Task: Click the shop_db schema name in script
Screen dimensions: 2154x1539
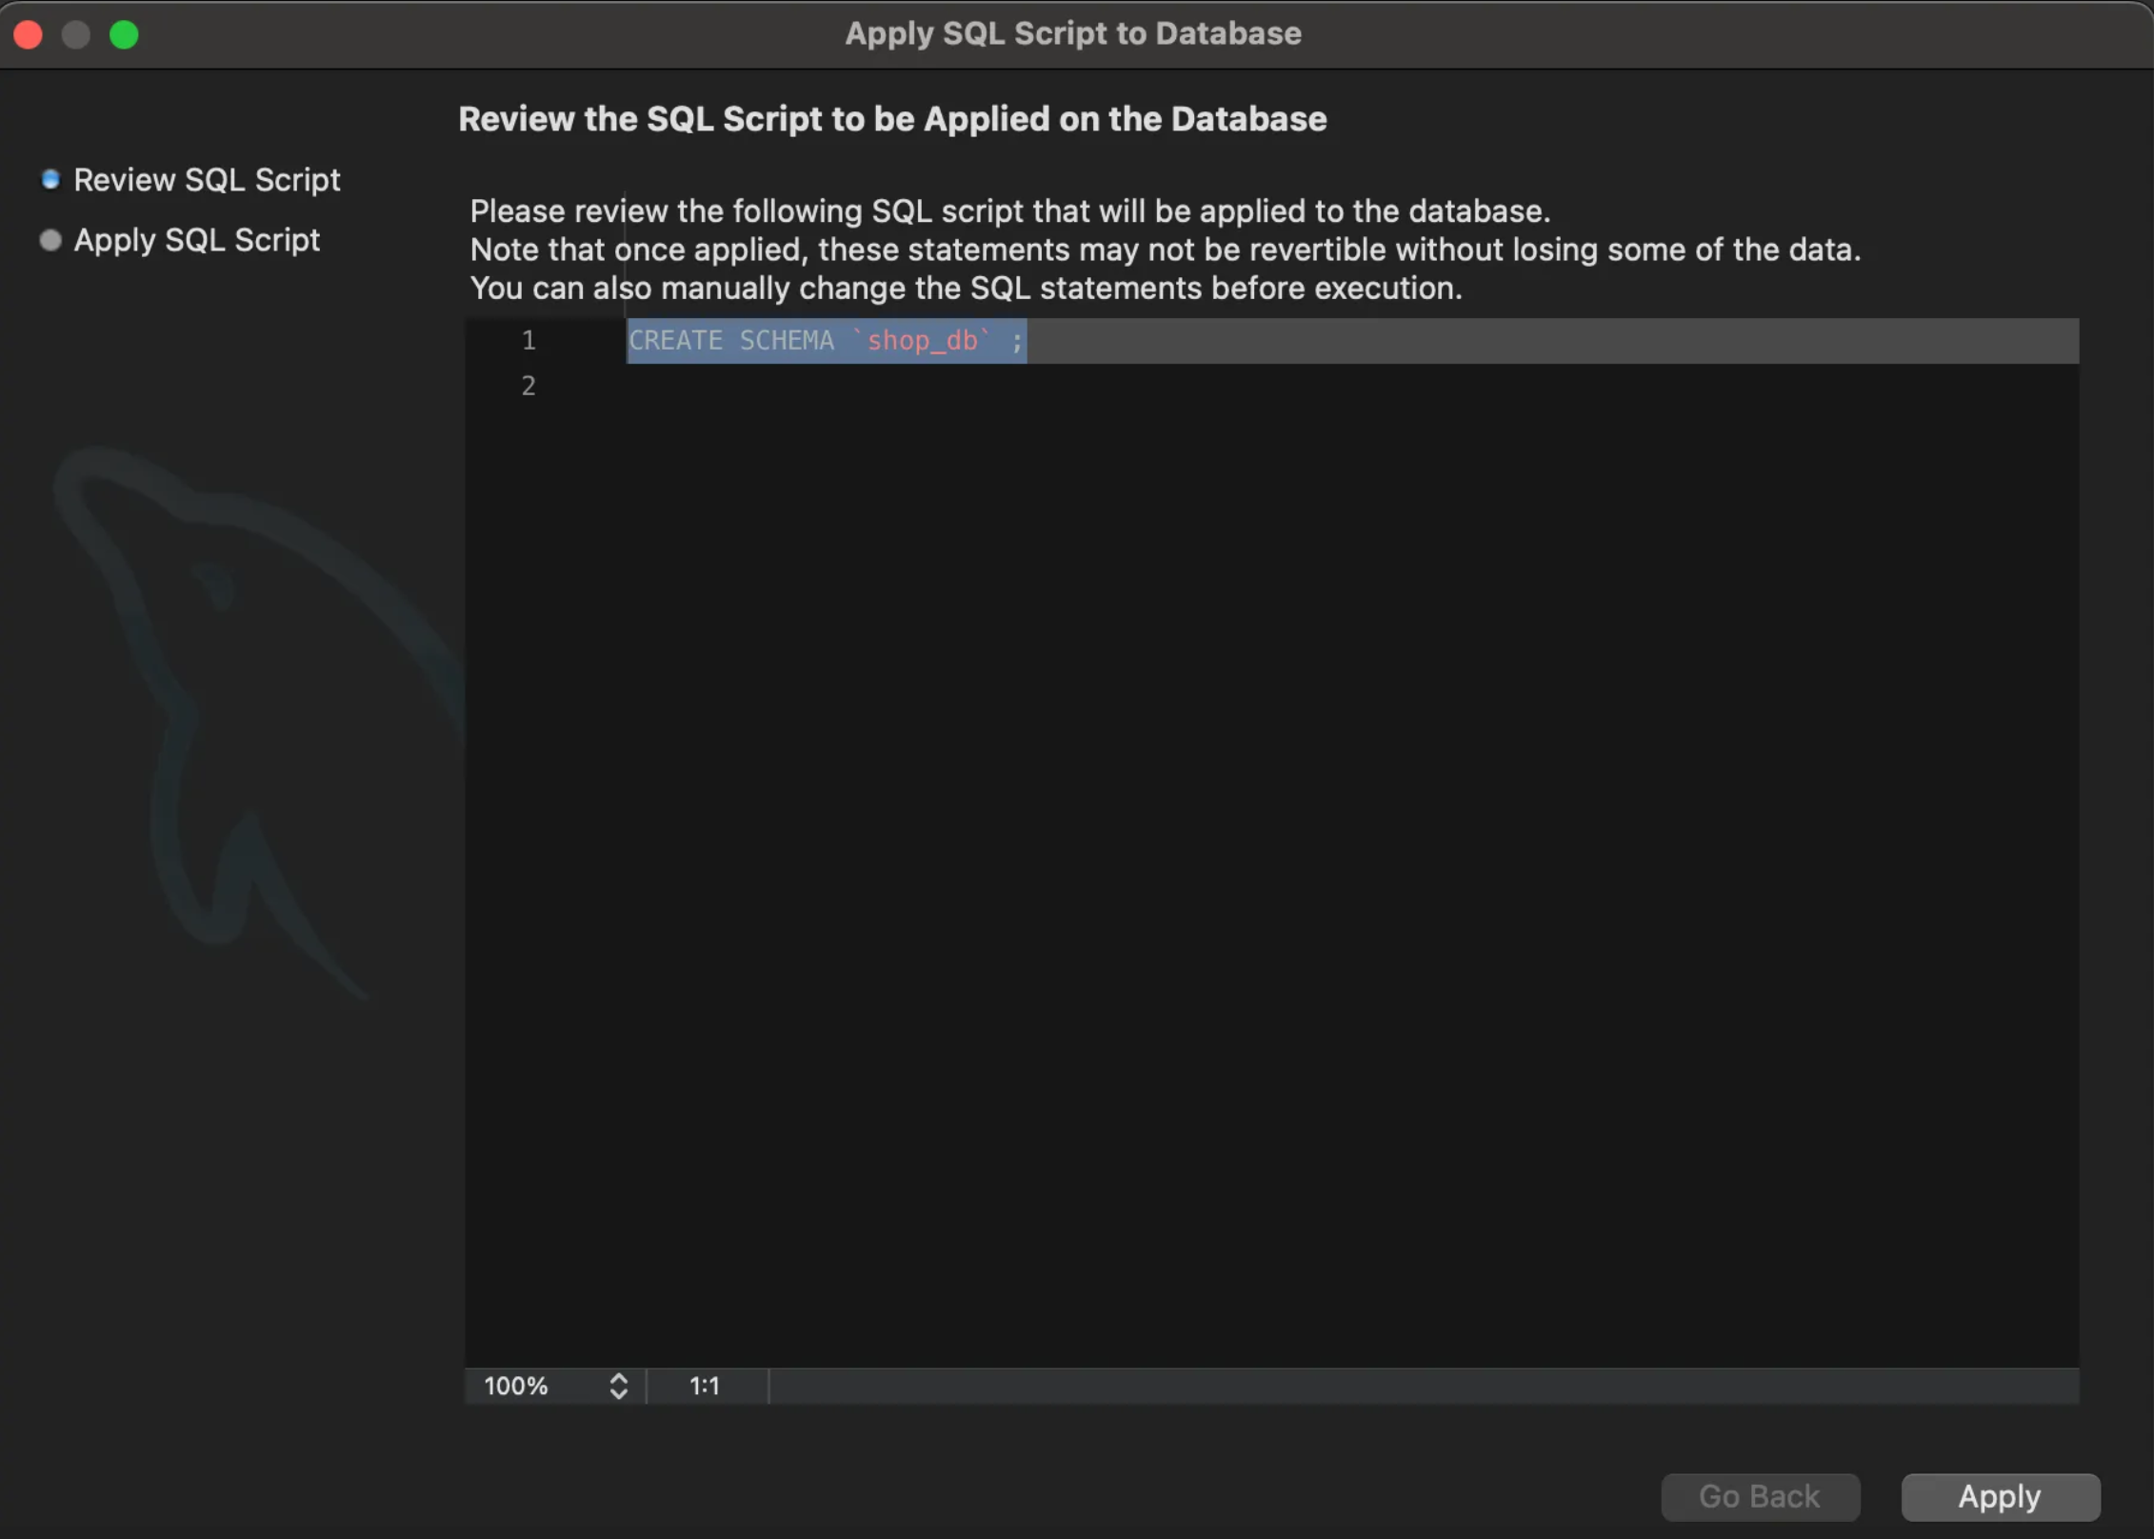Action: point(922,340)
